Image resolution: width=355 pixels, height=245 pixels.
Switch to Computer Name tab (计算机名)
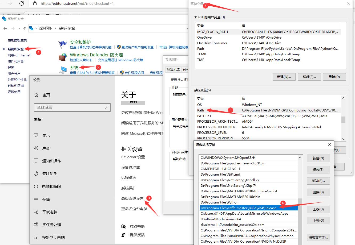point(174,69)
